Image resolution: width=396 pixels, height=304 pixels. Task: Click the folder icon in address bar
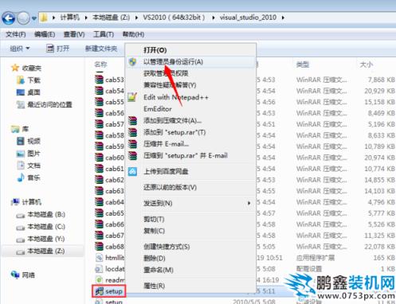[x=44, y=18]
